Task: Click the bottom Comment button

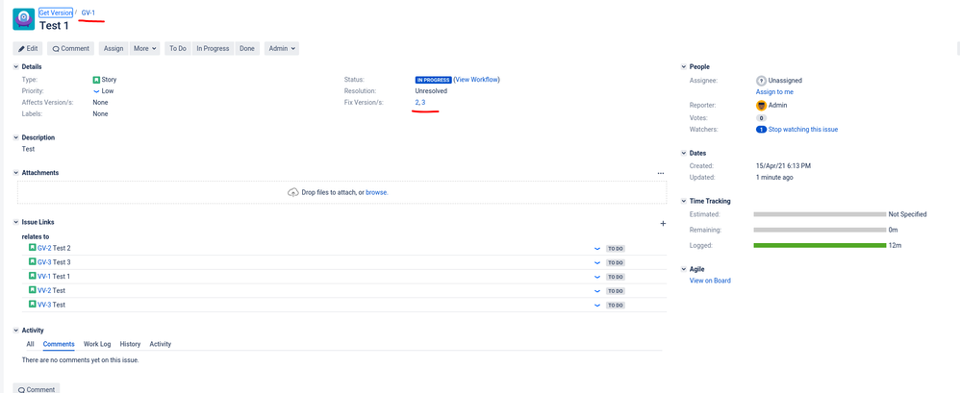Action: click(37, 389)
